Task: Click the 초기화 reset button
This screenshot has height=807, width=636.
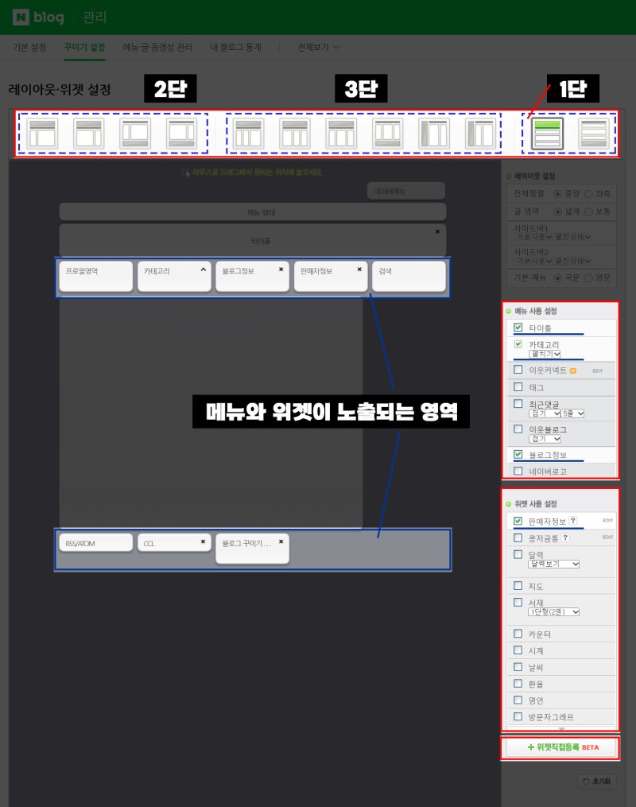Action: (598, 782)
